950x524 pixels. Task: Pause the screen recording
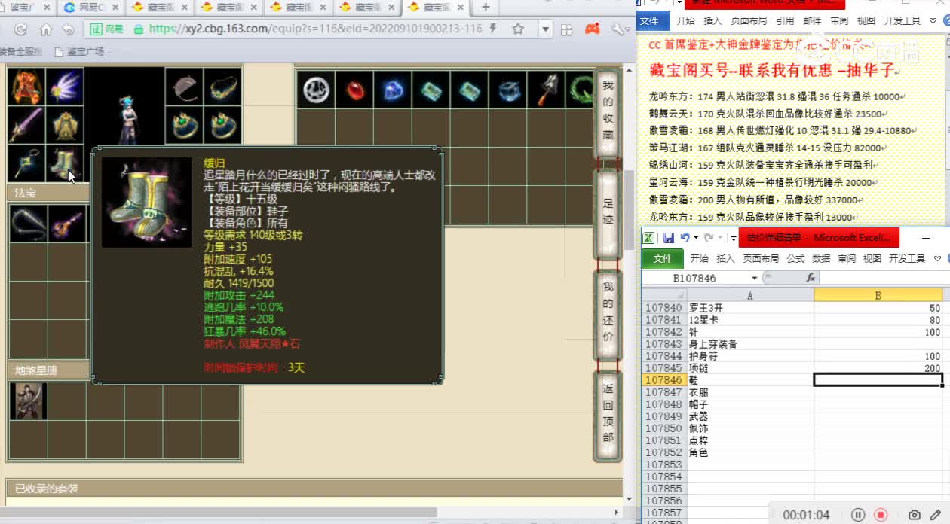click(858, 515)
